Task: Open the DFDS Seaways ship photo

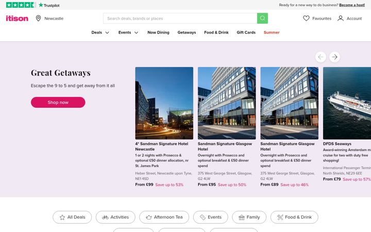Action: [x=347, y=103]
